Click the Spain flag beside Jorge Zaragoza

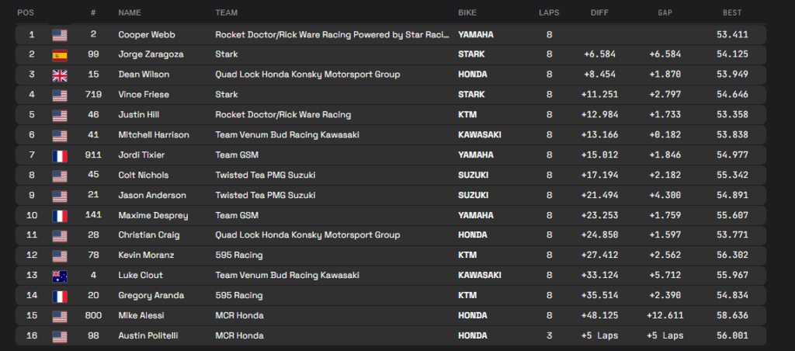(60, 55)
